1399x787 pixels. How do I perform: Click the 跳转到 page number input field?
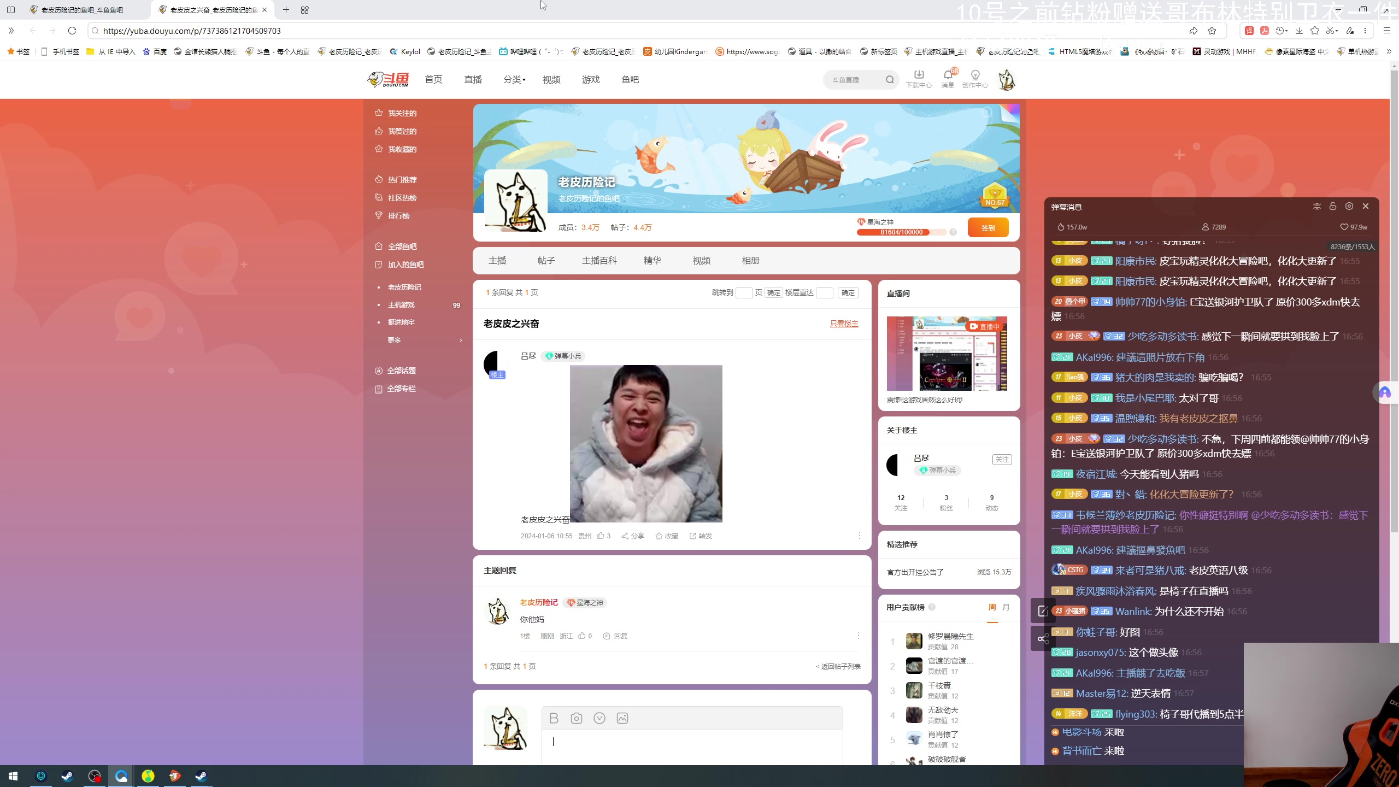tap(744, 293)
